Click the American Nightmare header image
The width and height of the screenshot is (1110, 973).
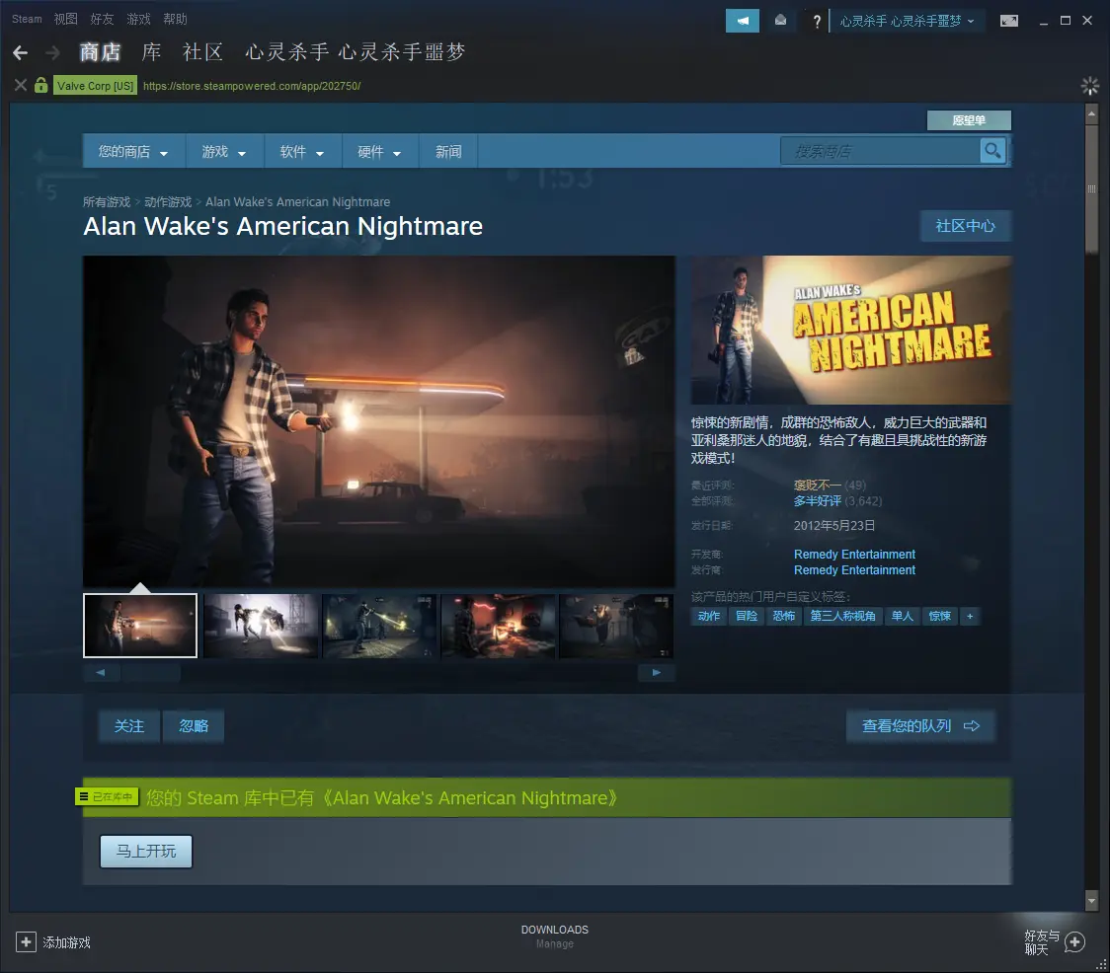851,330
